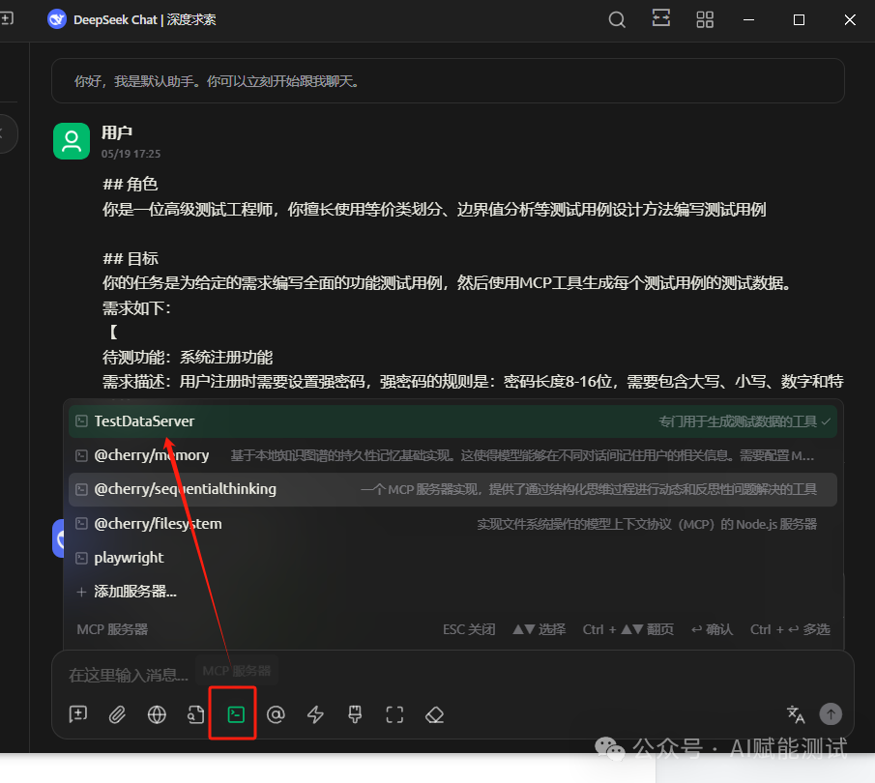Click the translate icon near send button
This screenshot has height=783, width=875.
[x=795, y=714]
